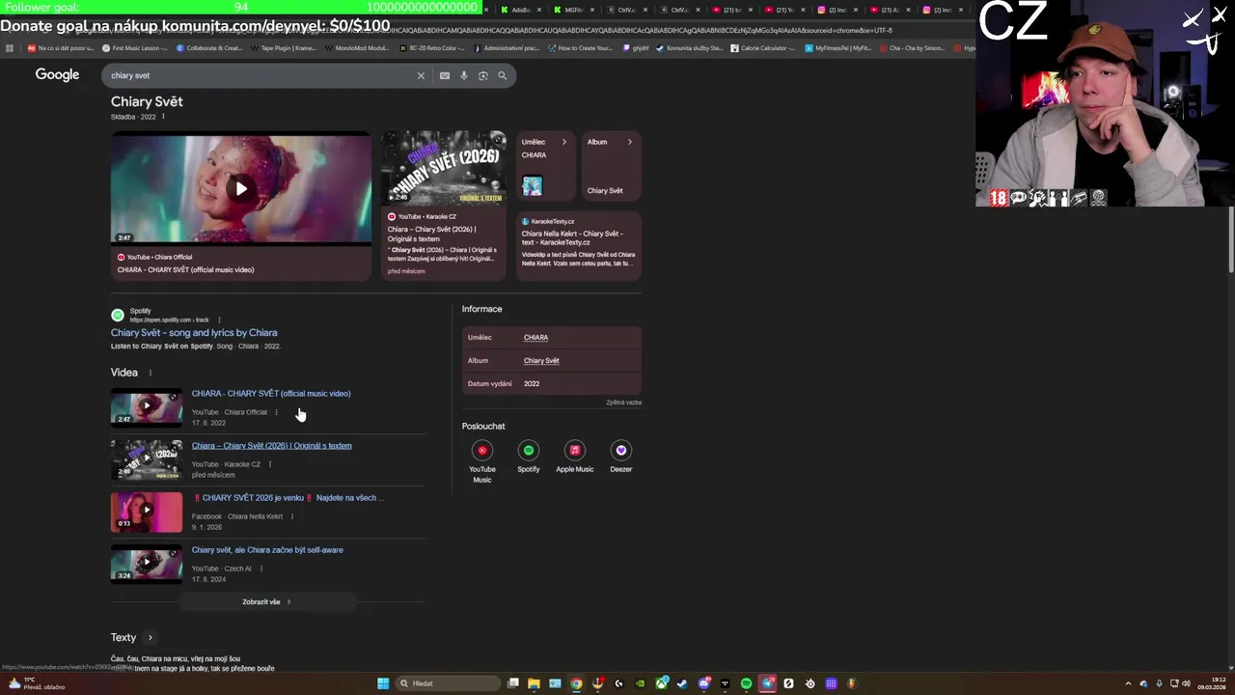
Task: Click Chiary Svět album link in Informace panel
Action: click(541, 360)
